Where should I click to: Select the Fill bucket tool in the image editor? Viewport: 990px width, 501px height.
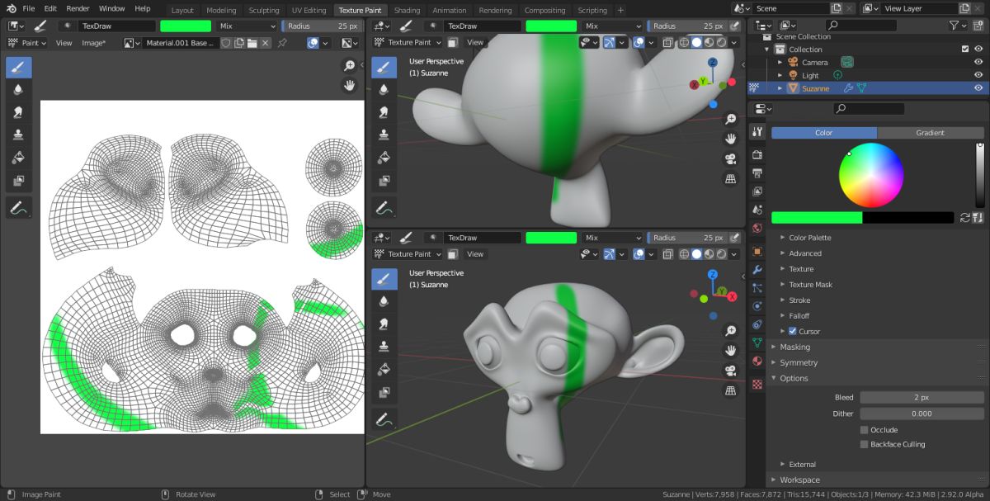point(18,157)
